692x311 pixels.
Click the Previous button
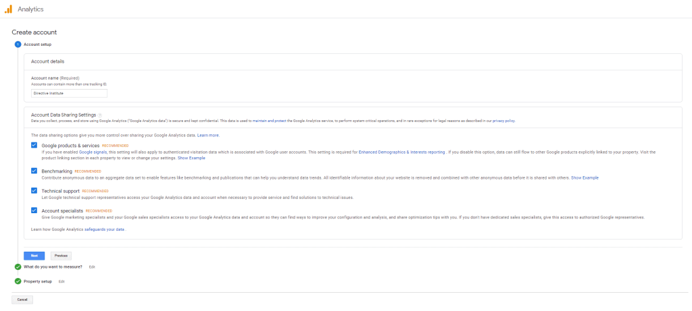61,256
